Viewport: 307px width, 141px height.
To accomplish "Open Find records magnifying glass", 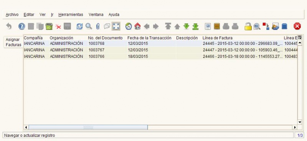I will point(89,26).
